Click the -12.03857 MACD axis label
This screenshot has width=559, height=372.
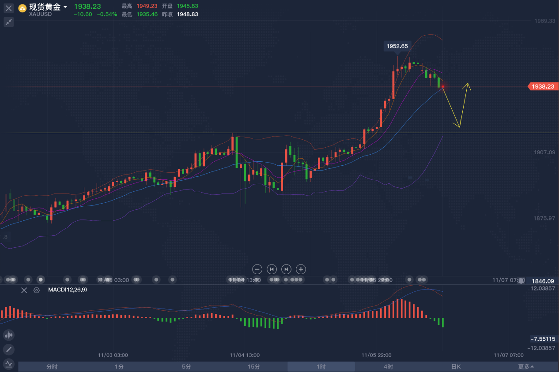(x=541, y=348)
